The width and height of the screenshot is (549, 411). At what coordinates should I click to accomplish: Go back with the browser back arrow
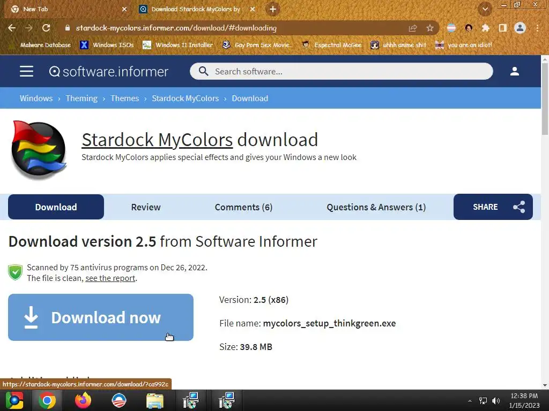[x=12, y=28]
